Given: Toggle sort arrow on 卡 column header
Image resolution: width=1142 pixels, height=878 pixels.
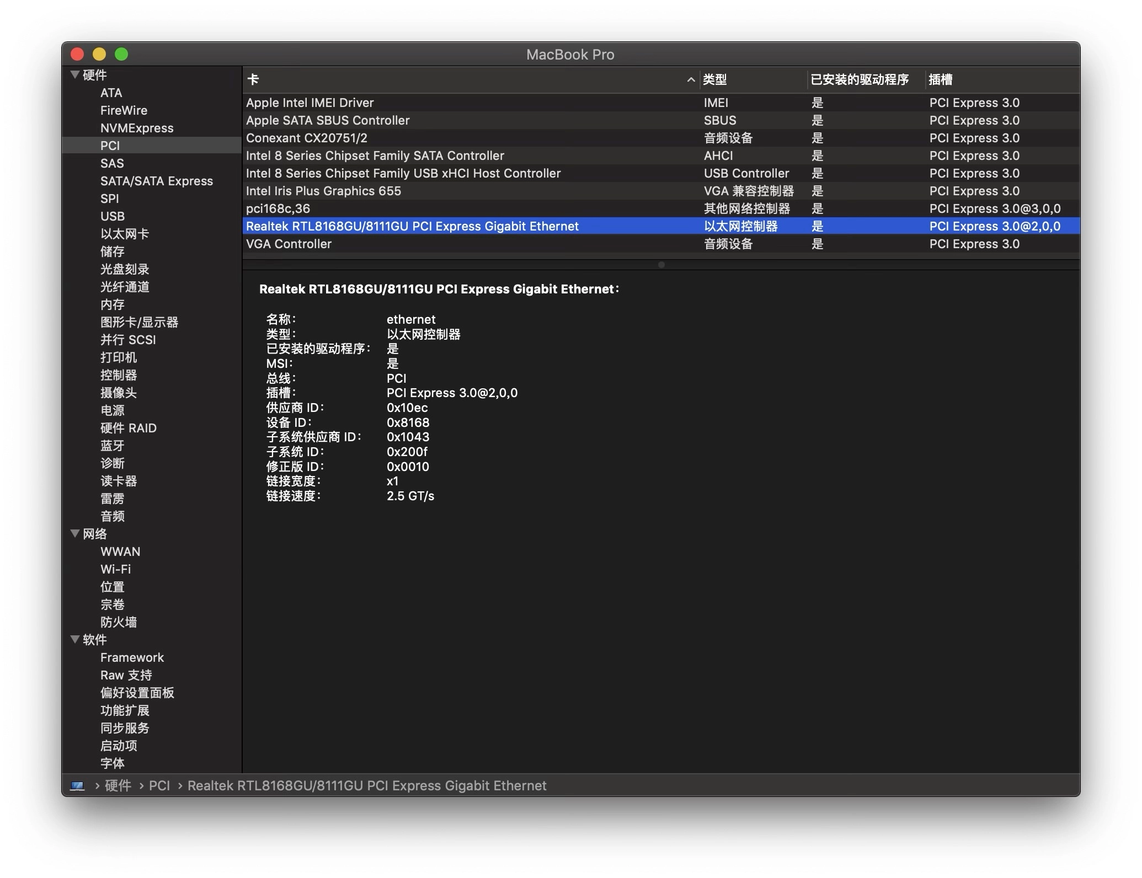Looking at the screenshot, I should point(691,79).
